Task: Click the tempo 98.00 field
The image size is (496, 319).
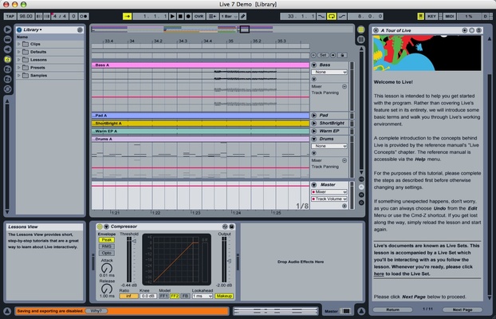Action: (26, 16)
